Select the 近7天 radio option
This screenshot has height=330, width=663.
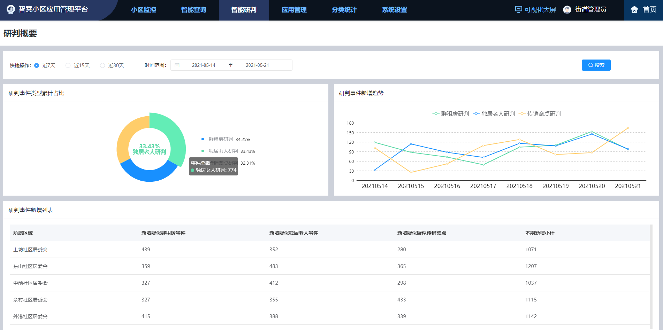tap(37, 65)
